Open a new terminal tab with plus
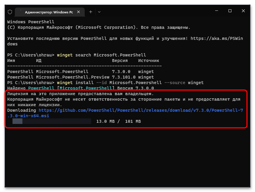255x192 pixels. click(x=91, y=12)
